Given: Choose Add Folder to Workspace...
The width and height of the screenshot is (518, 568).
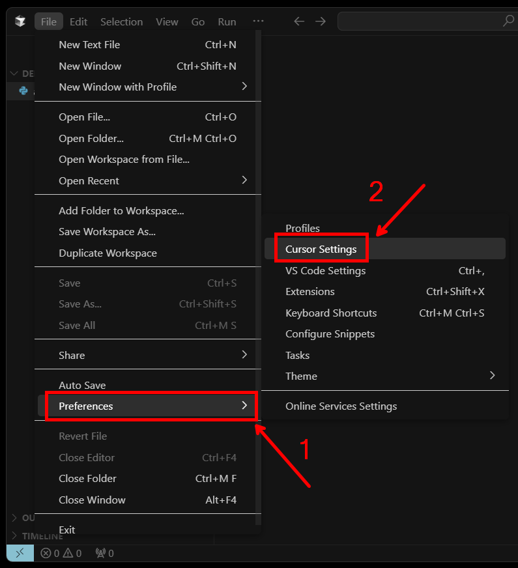Looking at the screenshot, I should click(147, 210).
